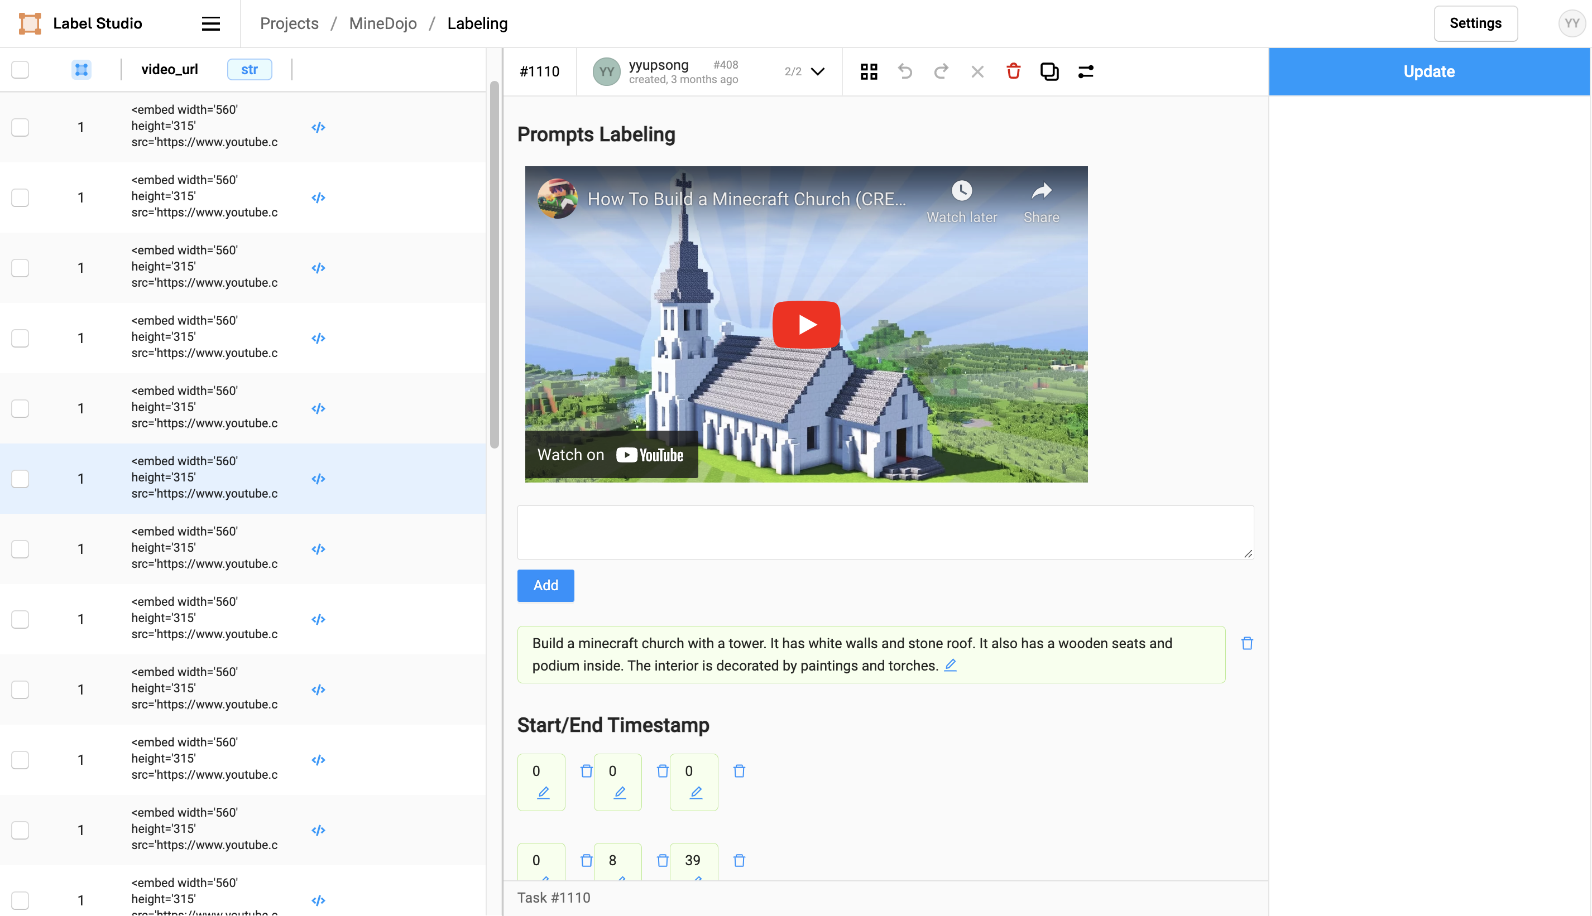Undo the last annotation action

[905, 71]
